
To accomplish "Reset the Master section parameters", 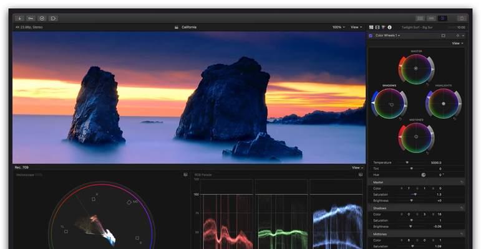I will pyautogui.click(x=462, y=182).
